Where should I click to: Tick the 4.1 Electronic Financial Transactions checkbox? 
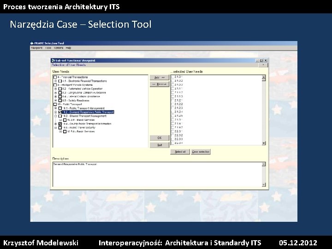click(60, 81)
